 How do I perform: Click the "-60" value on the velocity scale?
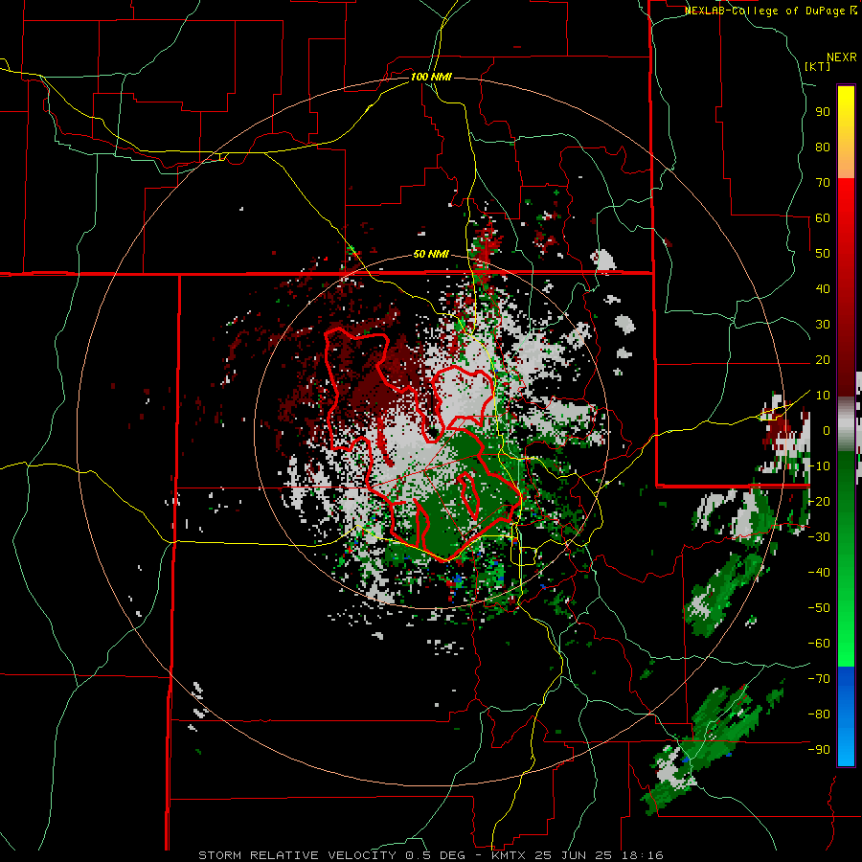819,644
